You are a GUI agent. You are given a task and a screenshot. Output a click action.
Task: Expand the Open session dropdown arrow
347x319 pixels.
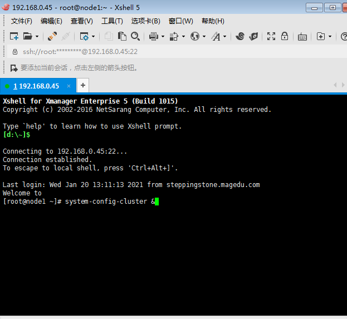(x=37, y=36)
